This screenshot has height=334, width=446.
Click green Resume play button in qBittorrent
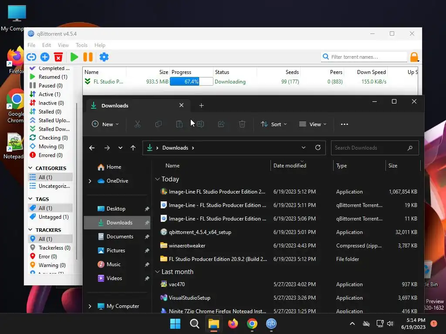pyautogui.click(x=74, y=57)
